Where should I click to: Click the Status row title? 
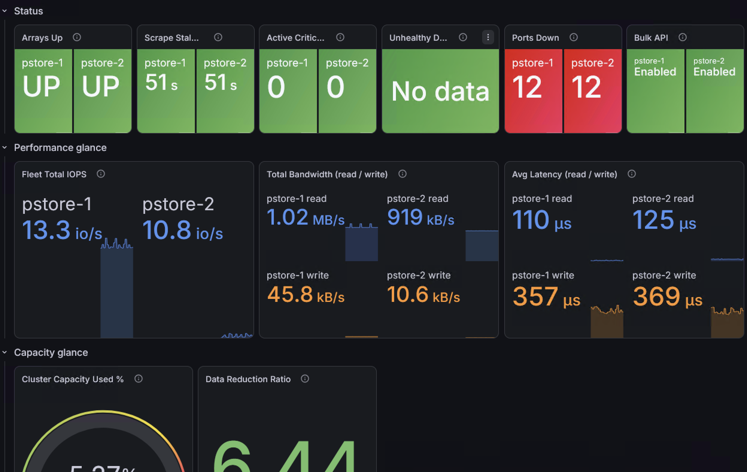pos(28,11)
